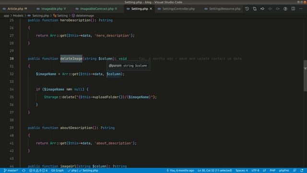The height and width of the screenshot is (173, 307).
Task: Click the toggle file blame commit icon
Action: click(262, 9)
